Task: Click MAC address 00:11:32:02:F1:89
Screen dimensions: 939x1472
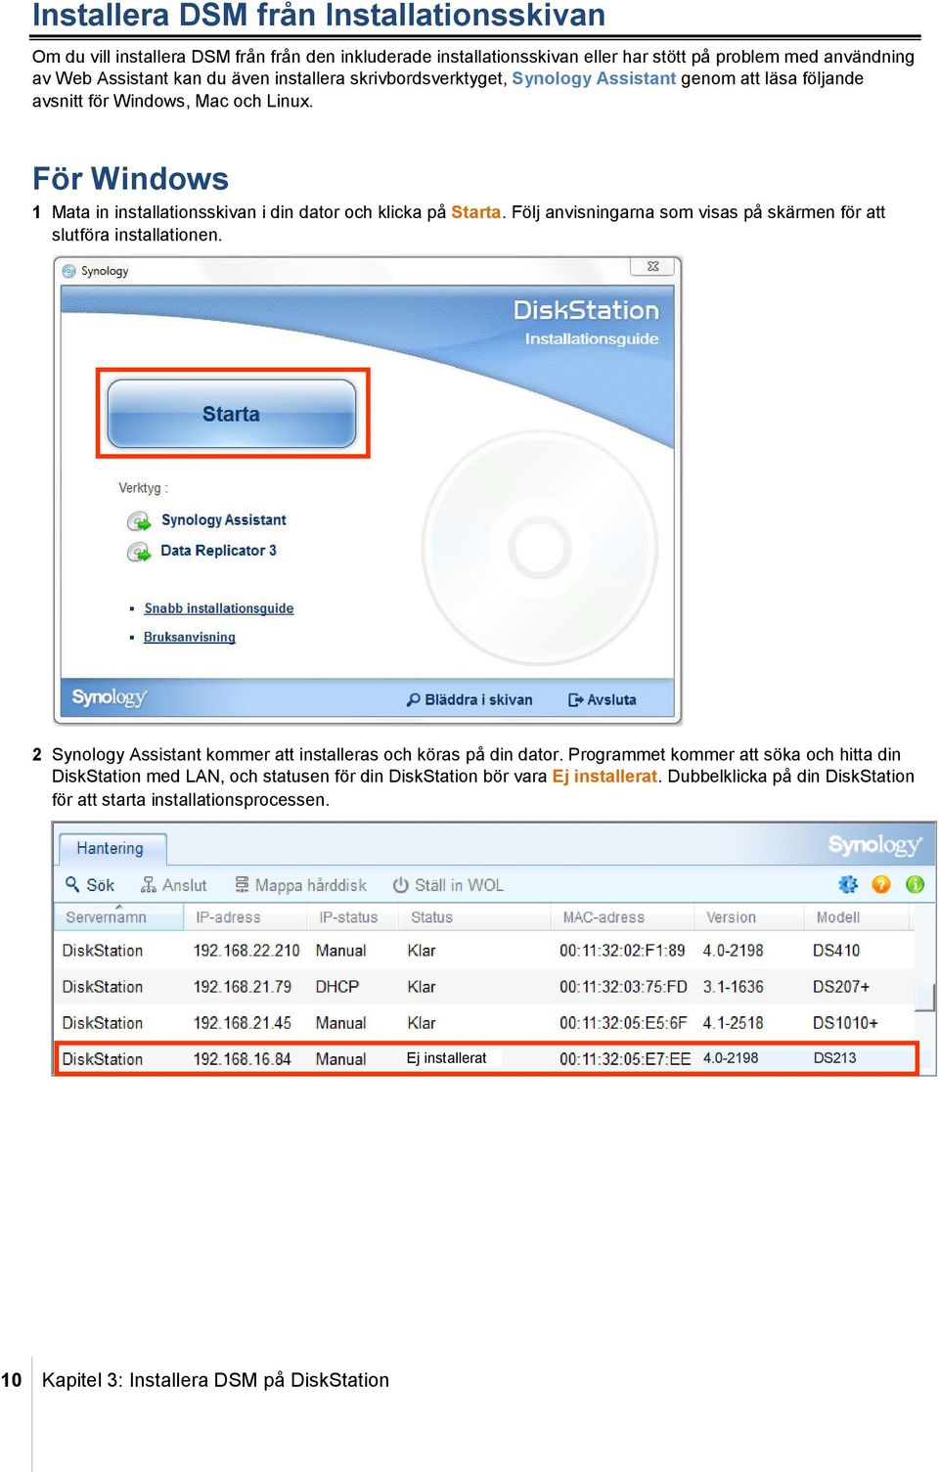Action: (x=622, y=951)
